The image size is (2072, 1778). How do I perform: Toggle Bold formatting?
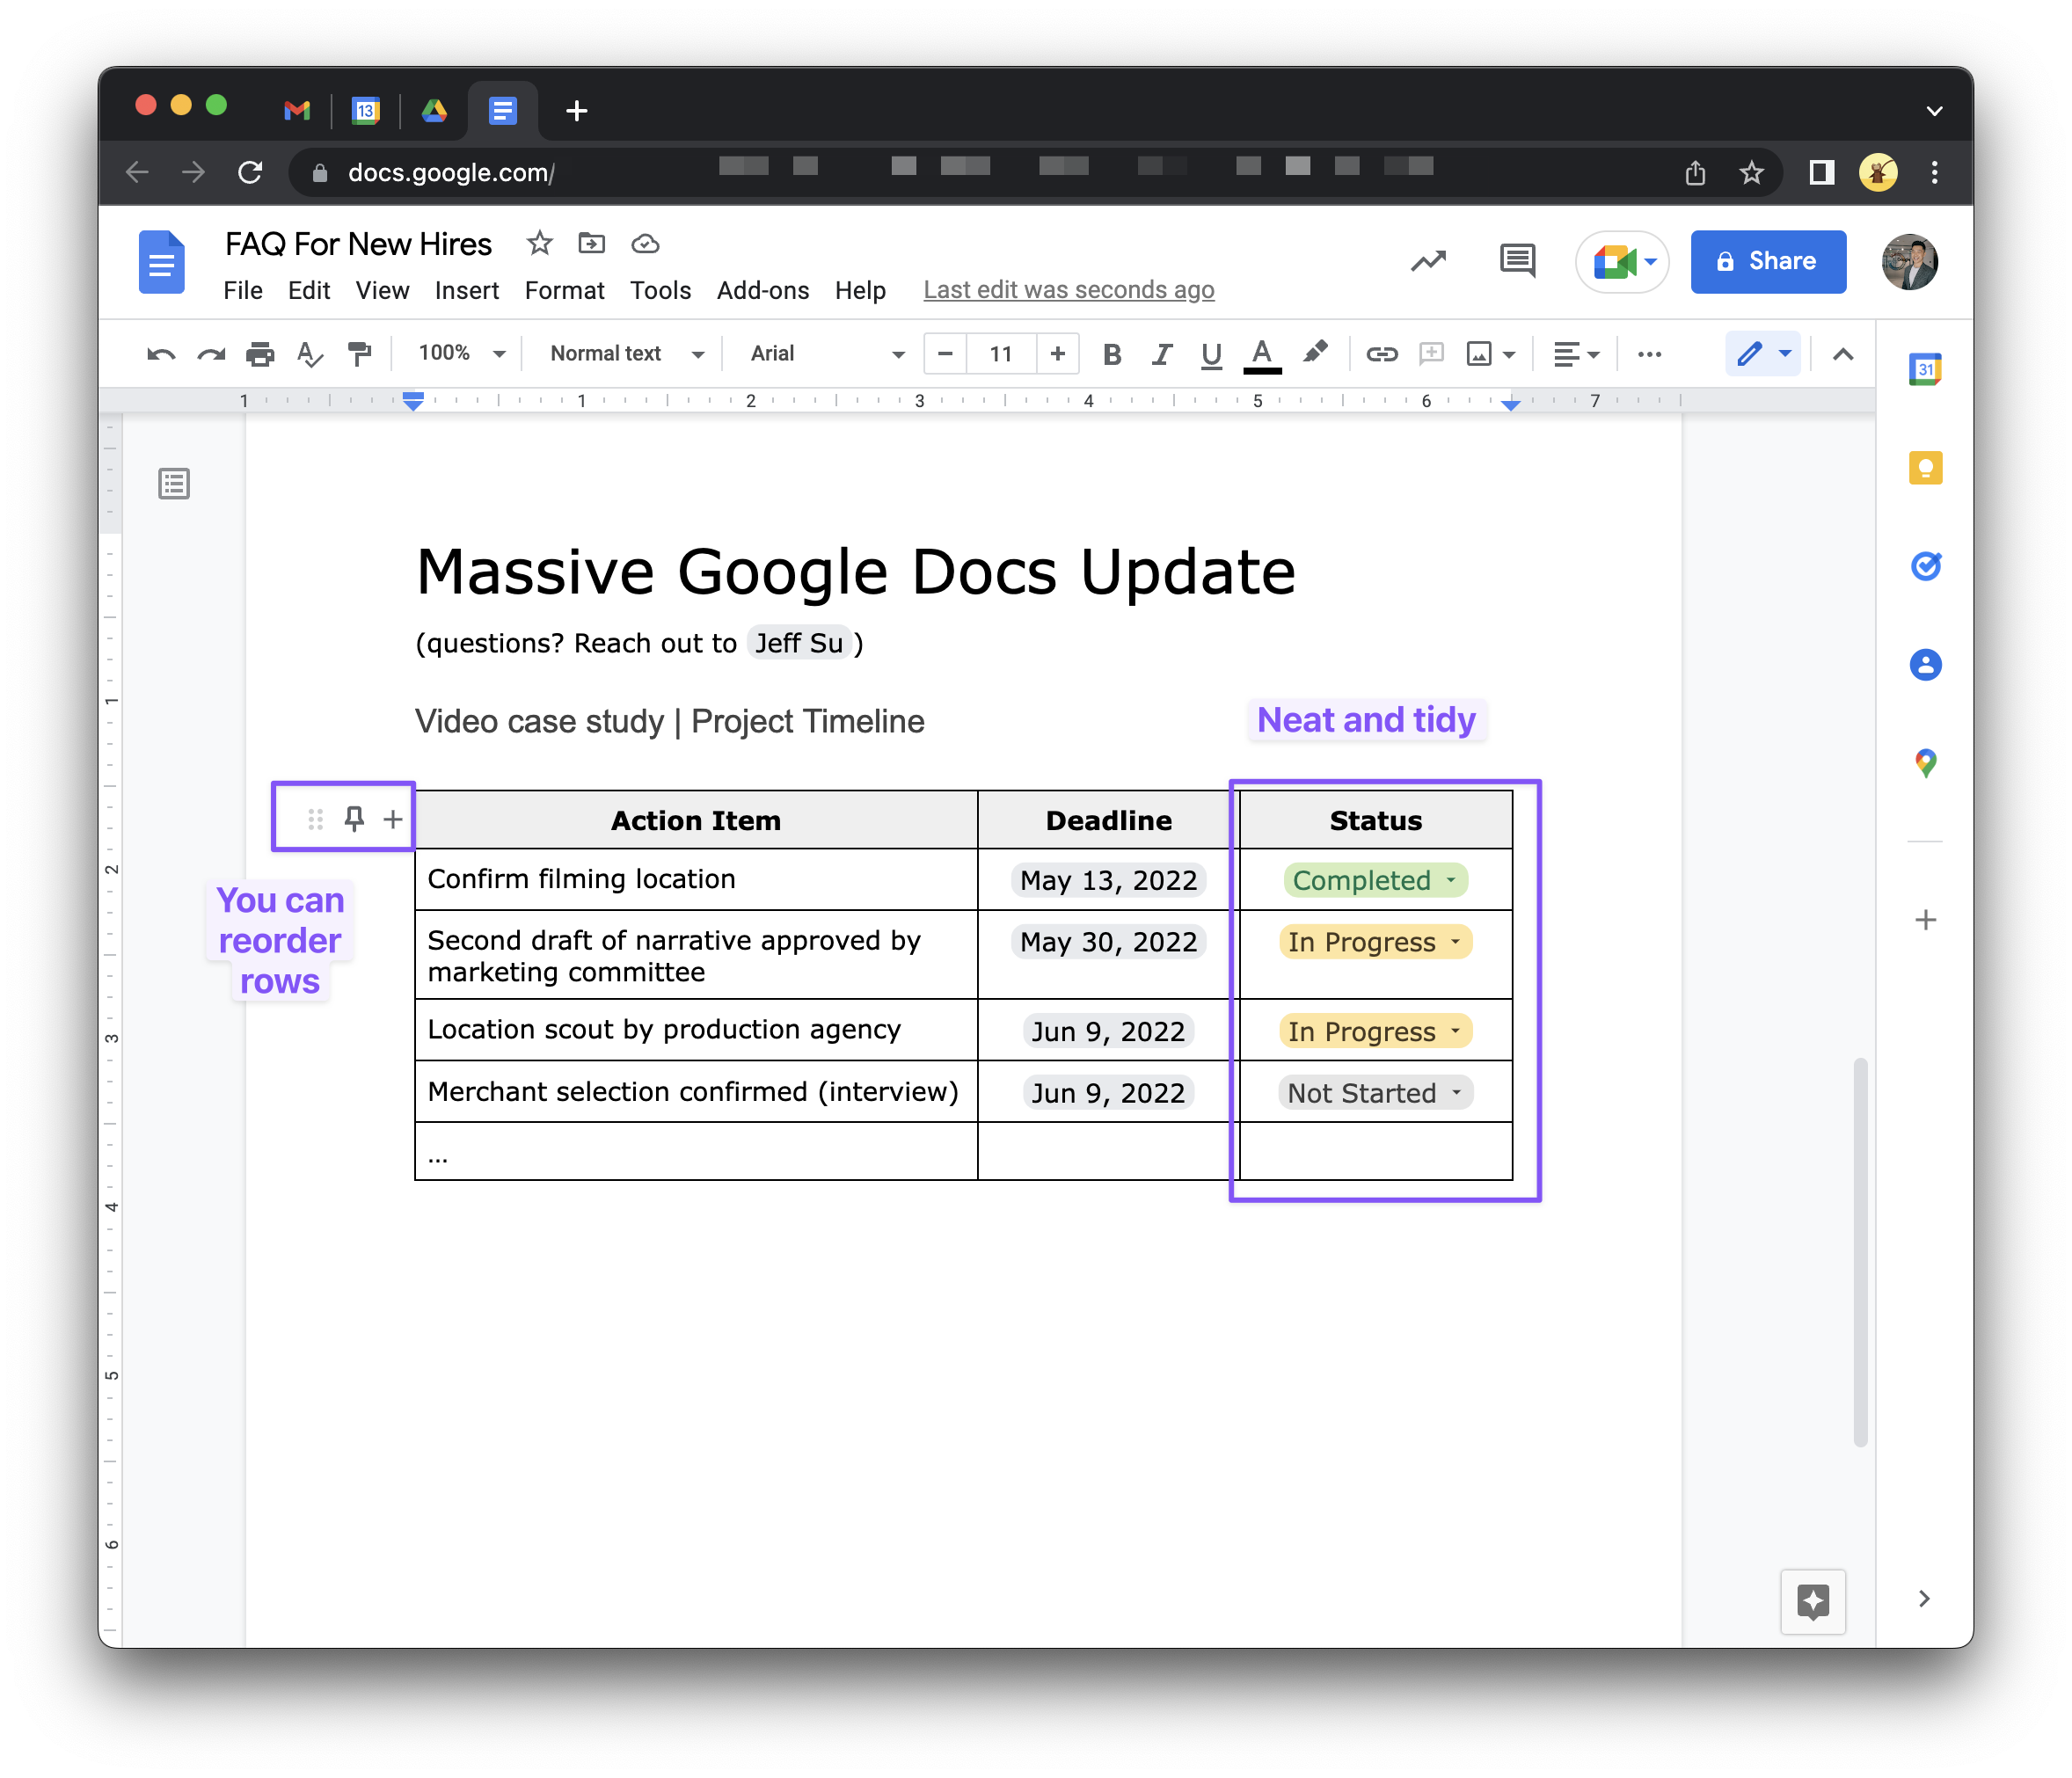pos(1111,354)
